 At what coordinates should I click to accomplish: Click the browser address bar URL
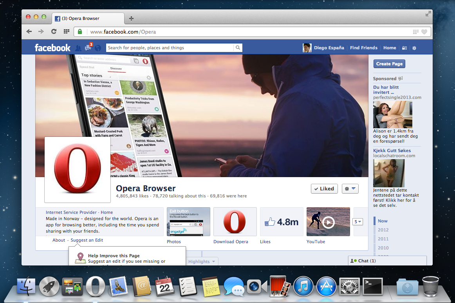click(123, 32)
